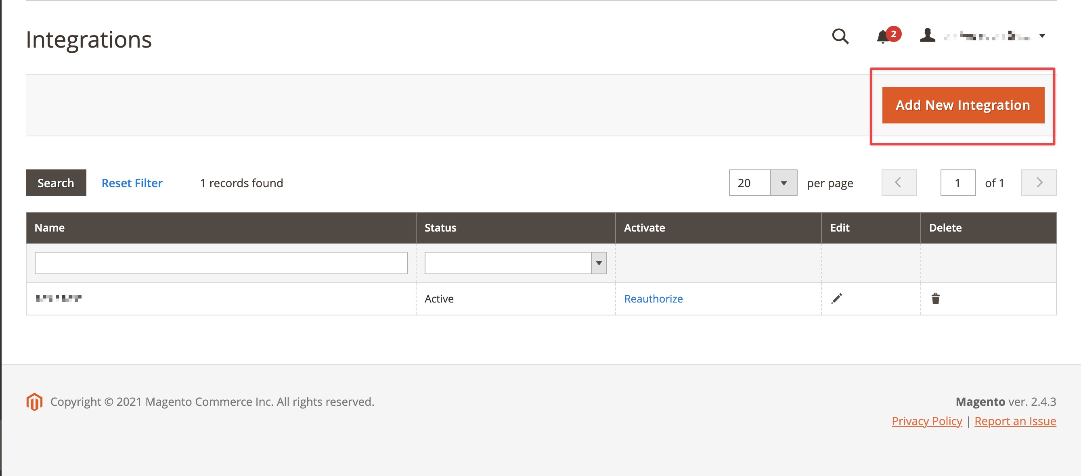Expand the account menu dropdown arrow
Viewport: 1081px width, 476px height.
pyautogui.click(x=1042, y=36)
